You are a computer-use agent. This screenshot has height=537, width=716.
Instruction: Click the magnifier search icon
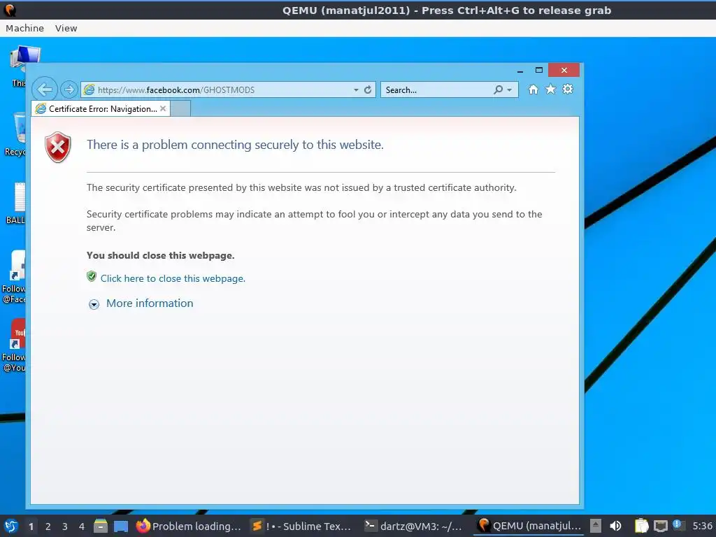point(498,90)
